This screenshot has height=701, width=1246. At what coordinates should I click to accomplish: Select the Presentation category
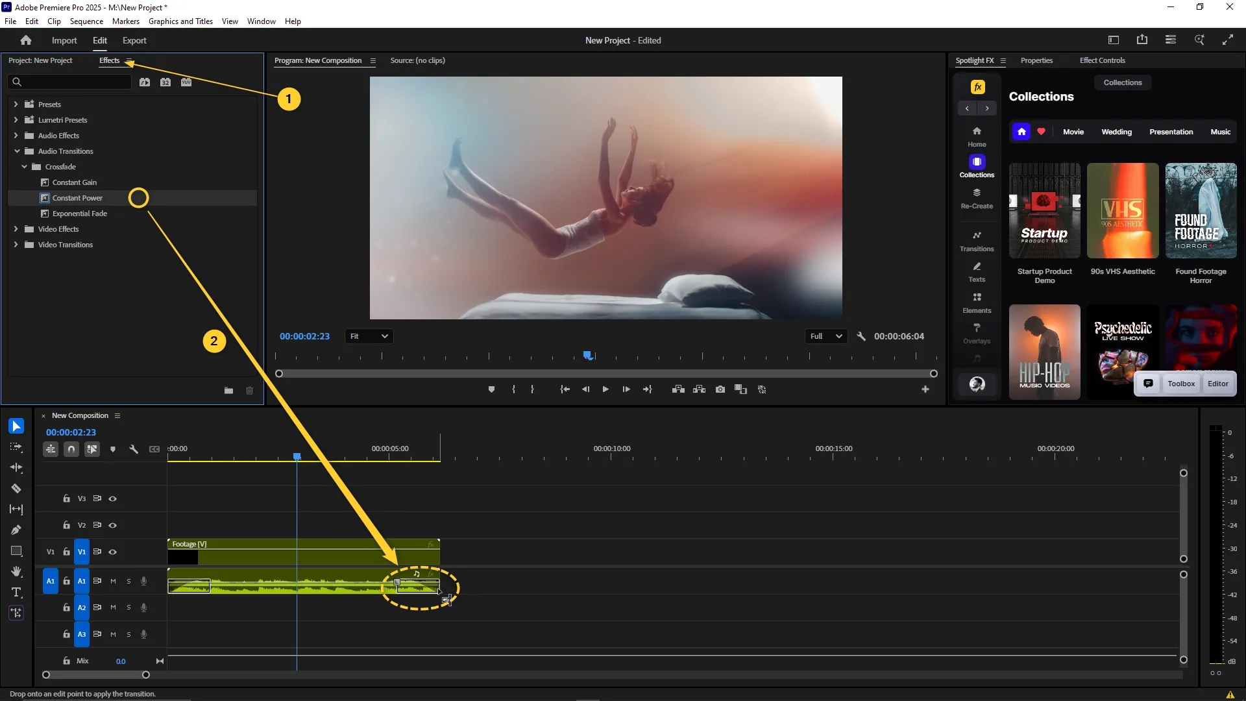(x=1171, y=132)
